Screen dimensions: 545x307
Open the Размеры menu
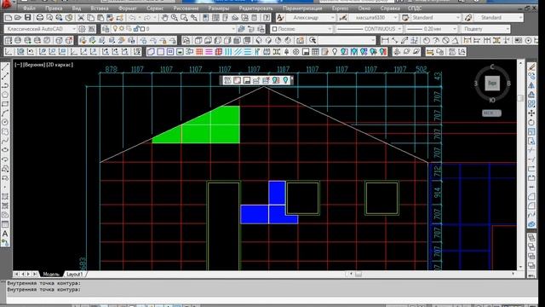coord(219,8)
